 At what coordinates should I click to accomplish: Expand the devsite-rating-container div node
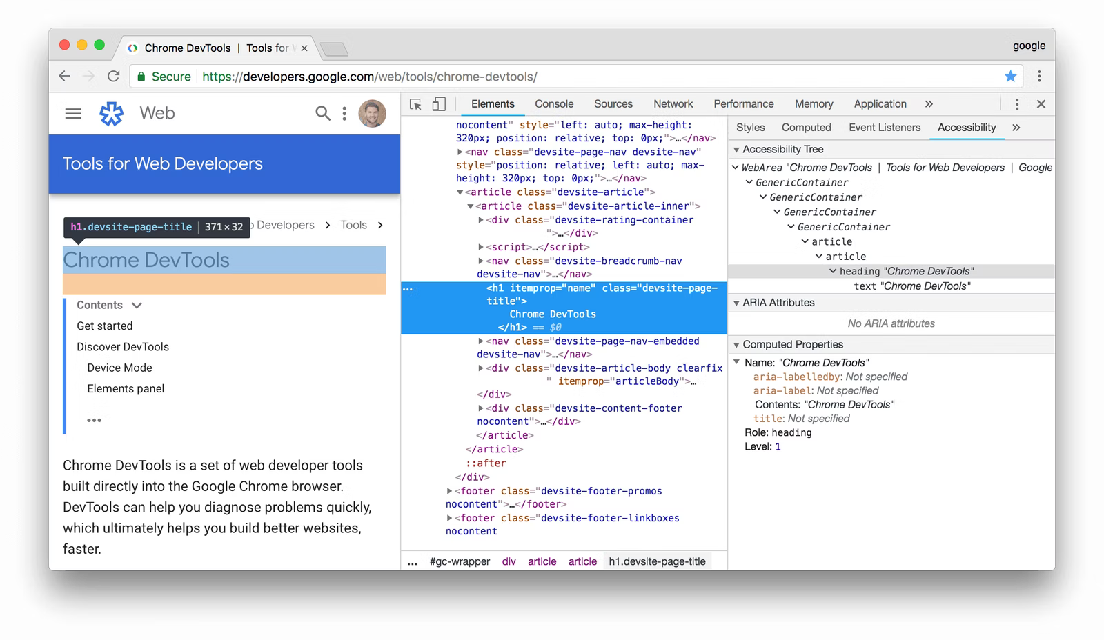[x=481, y=220]
